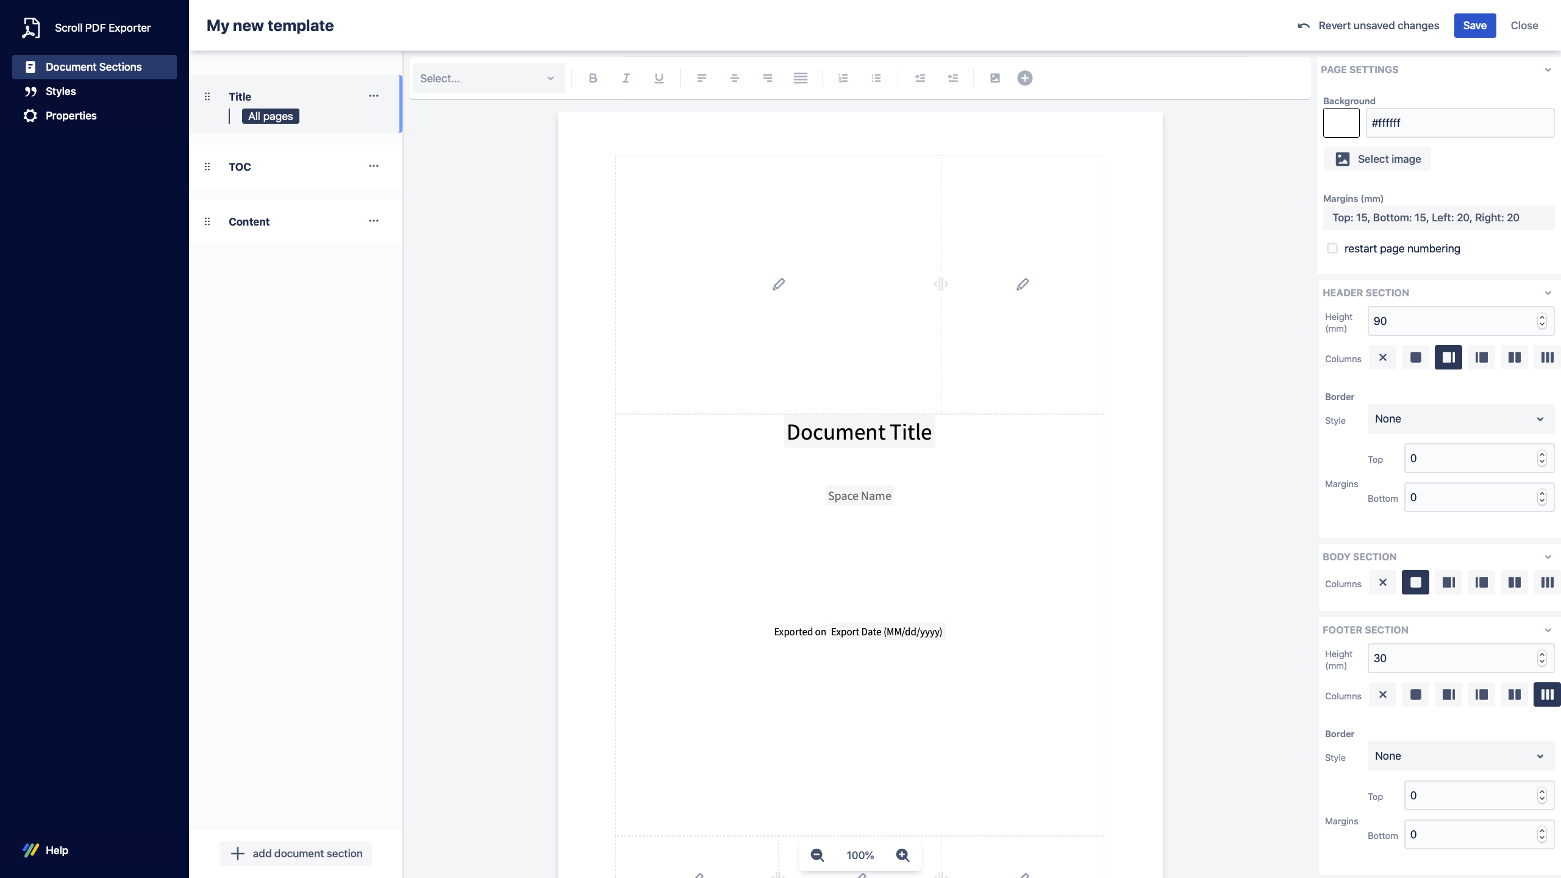Go to Properties in the sidebar
This screenshot has height=878, width=1561.
click(71, 116)
